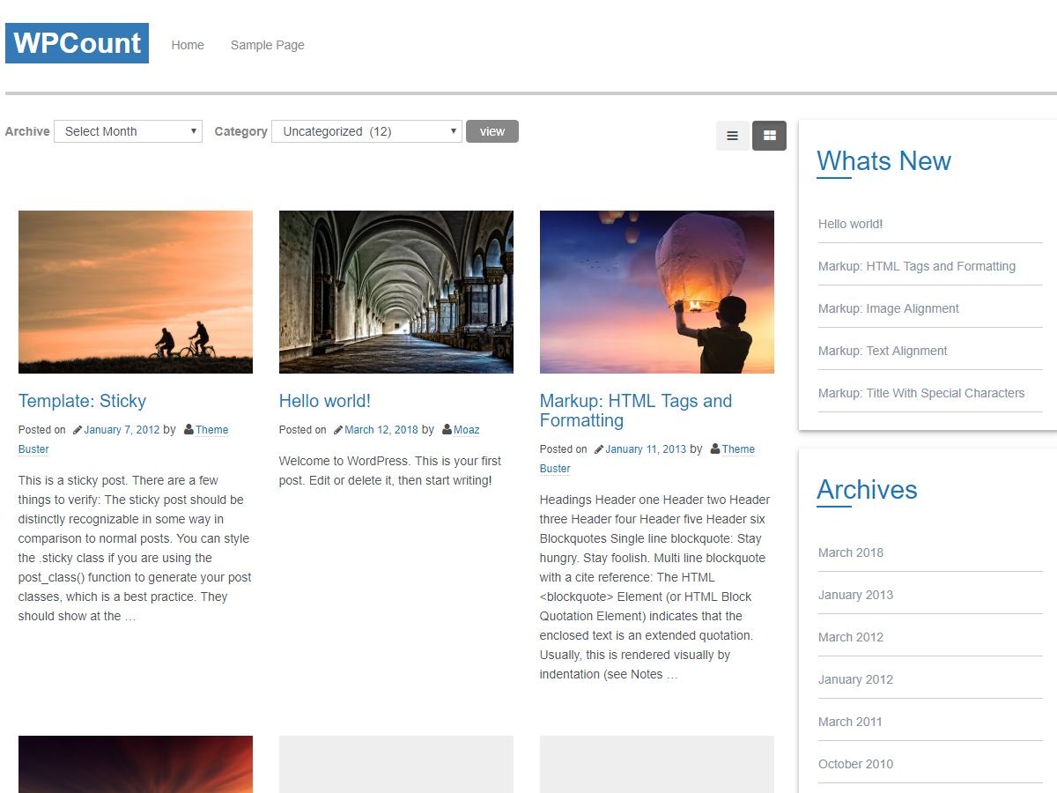The height and width of the screenshot is (793, 1057).
Task: Click the person icon next to Theme Buster
Action: (x=188, y=429)
